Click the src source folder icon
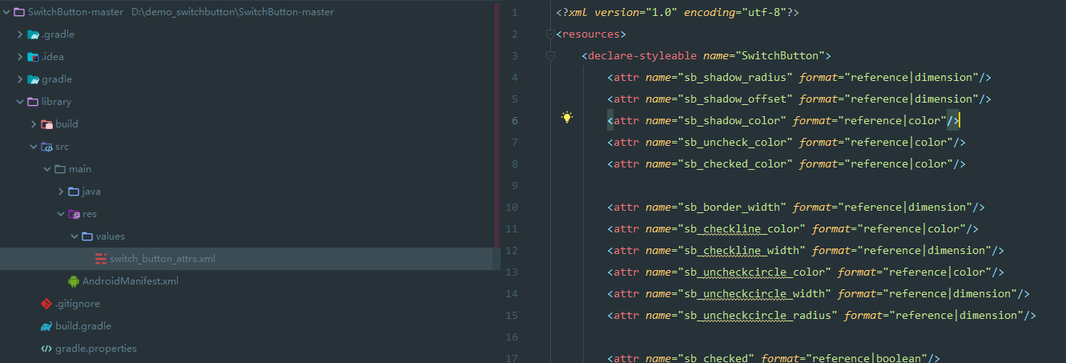 (46, 147)
